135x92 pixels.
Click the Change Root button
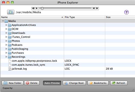click(74, 83)
